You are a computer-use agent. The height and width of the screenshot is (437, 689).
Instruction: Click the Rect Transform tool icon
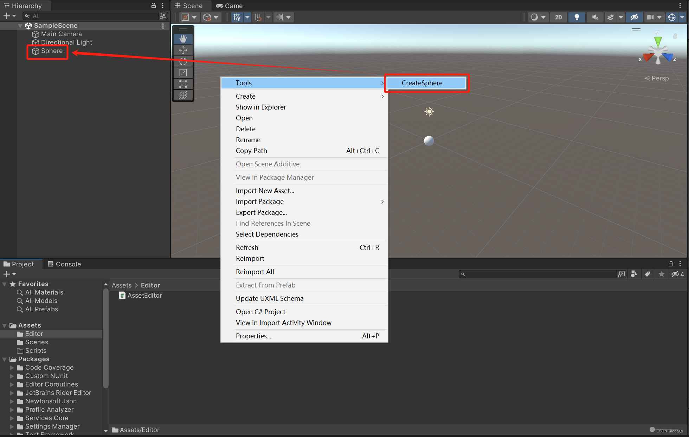[x=183, y=84]
